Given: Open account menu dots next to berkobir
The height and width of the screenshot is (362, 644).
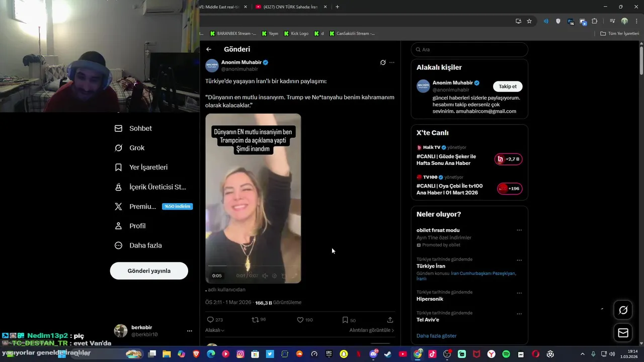Looking at the screenshot, I should tap(190, 331).
